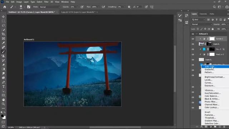Hide the blue Color Fill layer
The height and width of the screenshot is (129, 229).
193,49
